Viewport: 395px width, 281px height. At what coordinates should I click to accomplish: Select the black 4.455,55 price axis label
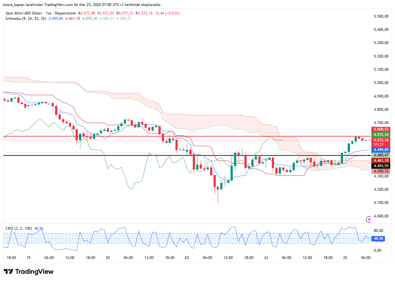pyautogui.click(x=381, y=166)
